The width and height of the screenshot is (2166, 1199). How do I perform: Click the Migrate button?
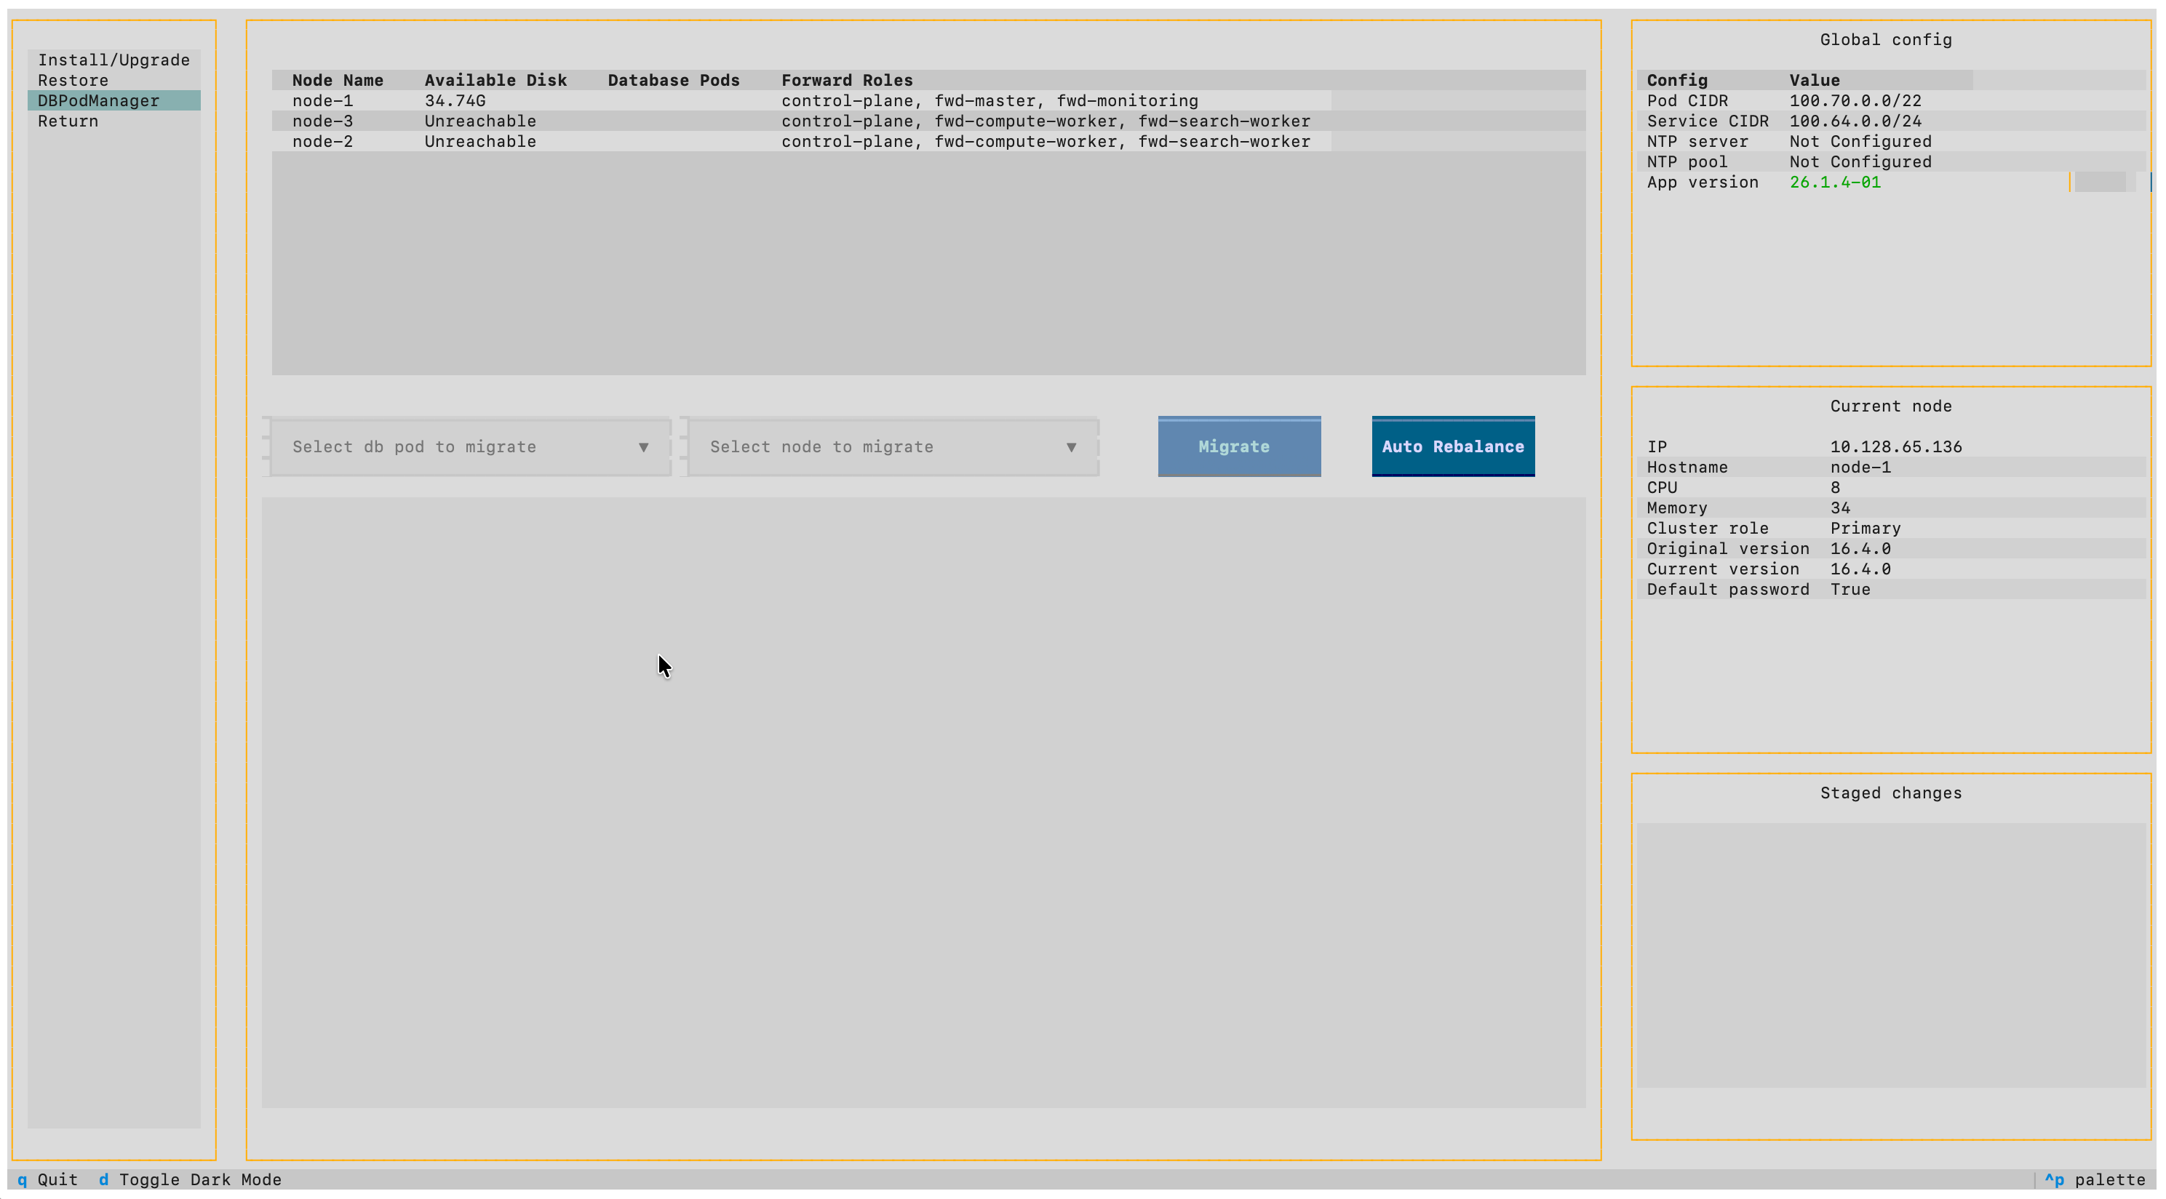pos(1238,446)
